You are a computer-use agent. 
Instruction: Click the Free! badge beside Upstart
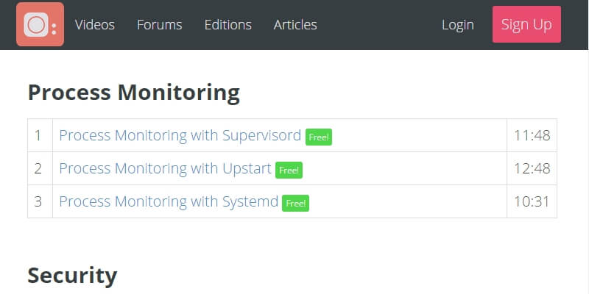click(x=289, y=170)
